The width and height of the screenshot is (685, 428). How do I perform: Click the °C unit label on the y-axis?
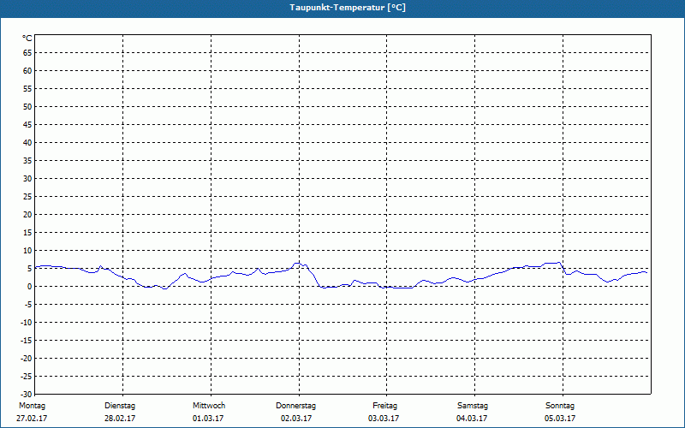coord(27,39)
